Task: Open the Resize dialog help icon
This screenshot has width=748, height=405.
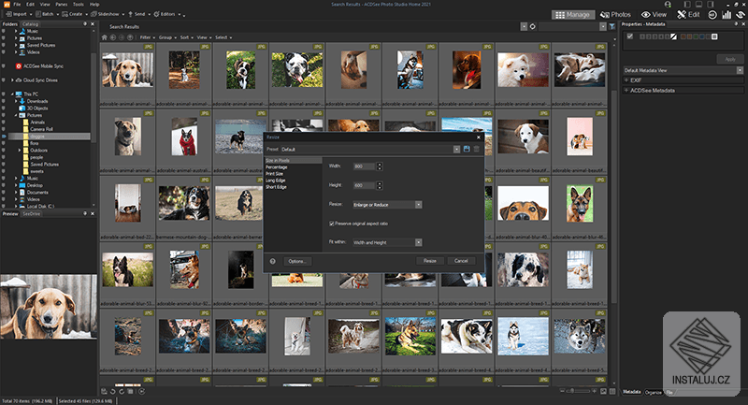Action: pyautogui.click(x=272, y=261)
